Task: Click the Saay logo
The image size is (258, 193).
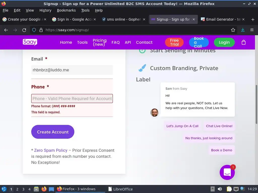Action: (30, 42)
